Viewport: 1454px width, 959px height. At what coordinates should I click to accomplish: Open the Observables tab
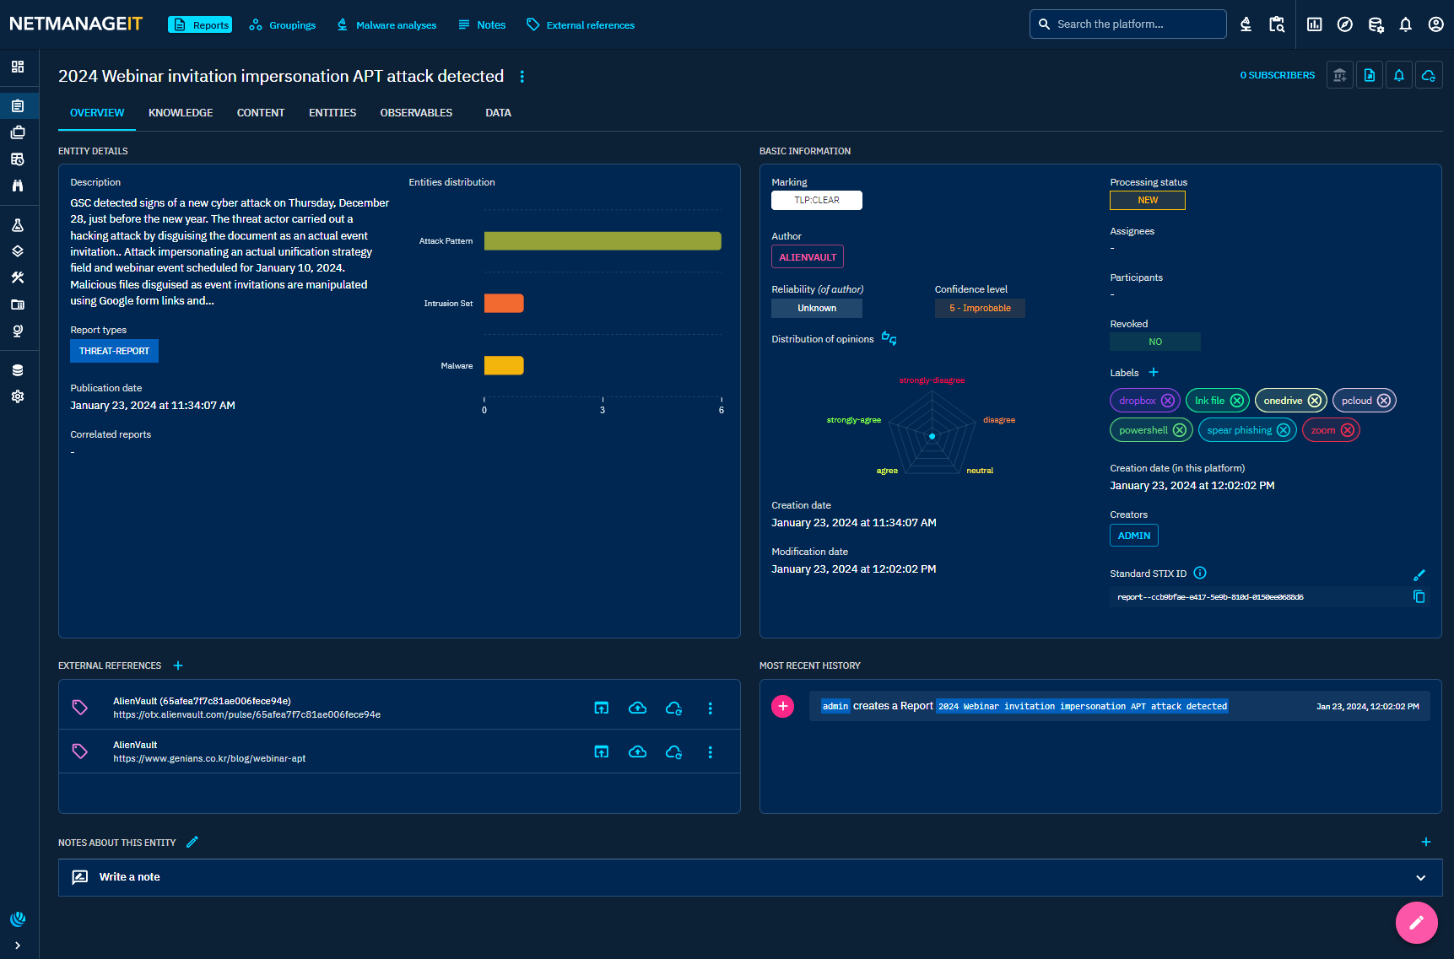pos(416,113)
